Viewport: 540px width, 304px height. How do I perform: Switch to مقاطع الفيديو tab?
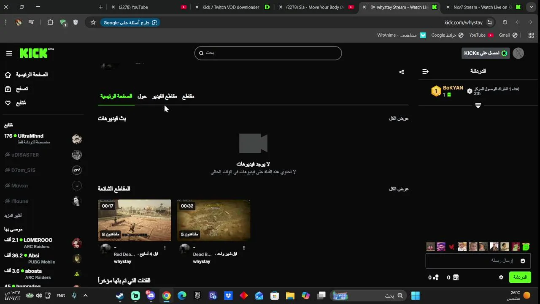pos(165,96)
